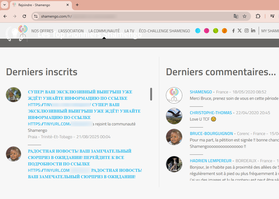Screen dimensions: 279x199
Task: Select the blue category circle
Action: (198, 31)
